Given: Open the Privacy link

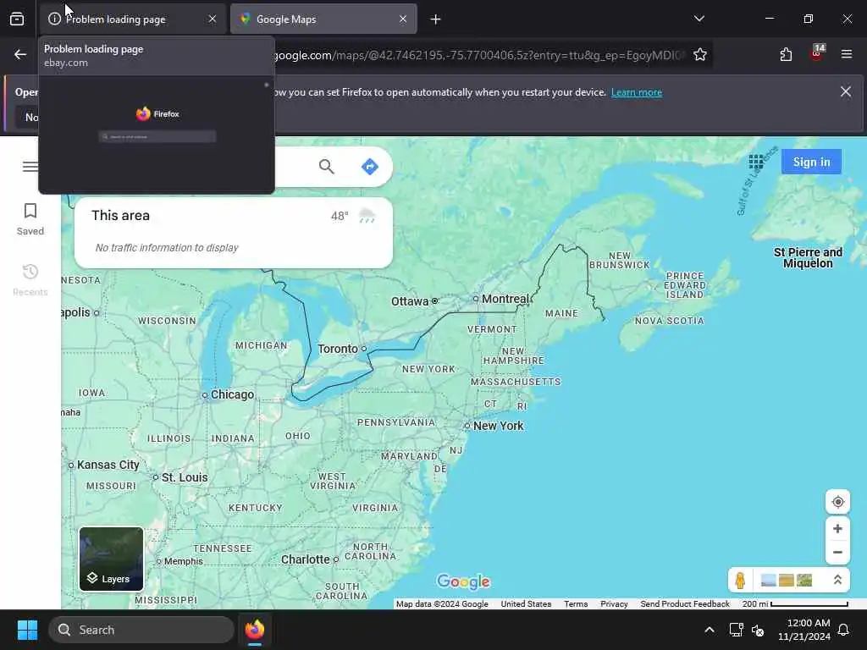Looking at the screenshot, I should tap(614, 604).
